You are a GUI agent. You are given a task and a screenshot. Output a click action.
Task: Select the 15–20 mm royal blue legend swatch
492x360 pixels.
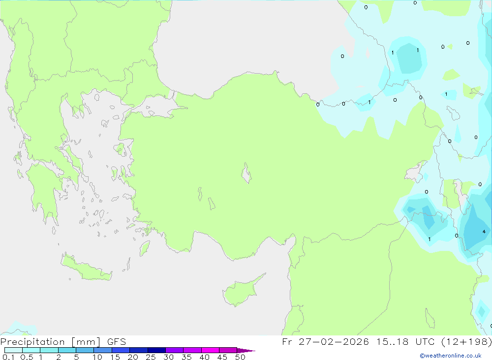121,350
